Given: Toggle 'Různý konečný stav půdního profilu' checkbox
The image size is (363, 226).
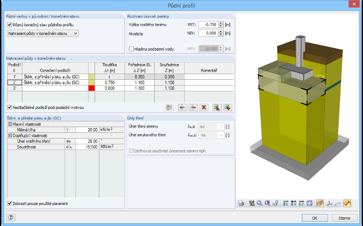Looking at the screenshot, I should (10, 25).
